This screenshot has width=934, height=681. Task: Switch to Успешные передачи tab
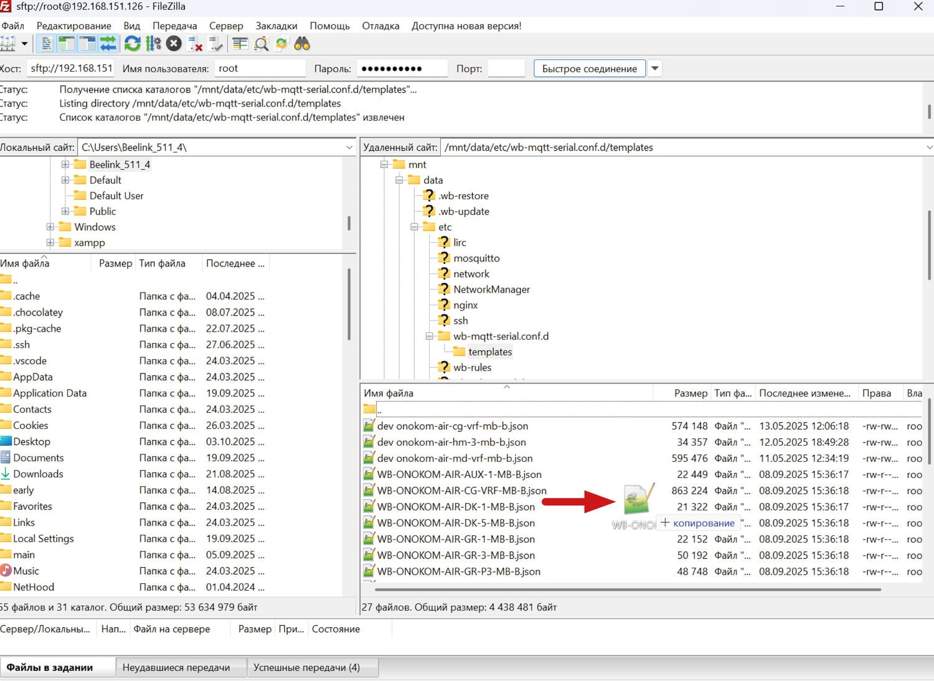[x=306, y=667]
